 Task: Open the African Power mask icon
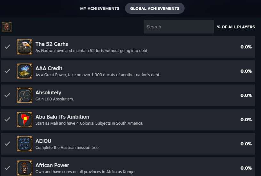point(24,168)
